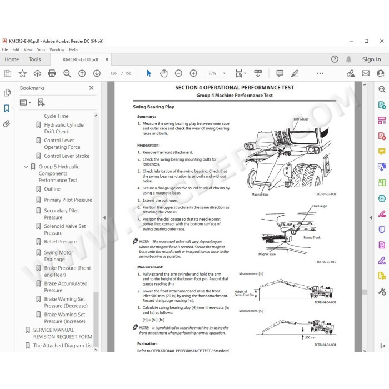The width and height of the screenshot is (389, 389).
Task: Open SERVICE MANUAL REVISION REQUEST FORM bookmark
Action: (62, 333)
